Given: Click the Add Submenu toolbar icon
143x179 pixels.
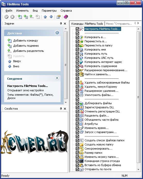Looking at the screenshot, I should [x=26, y=17].
